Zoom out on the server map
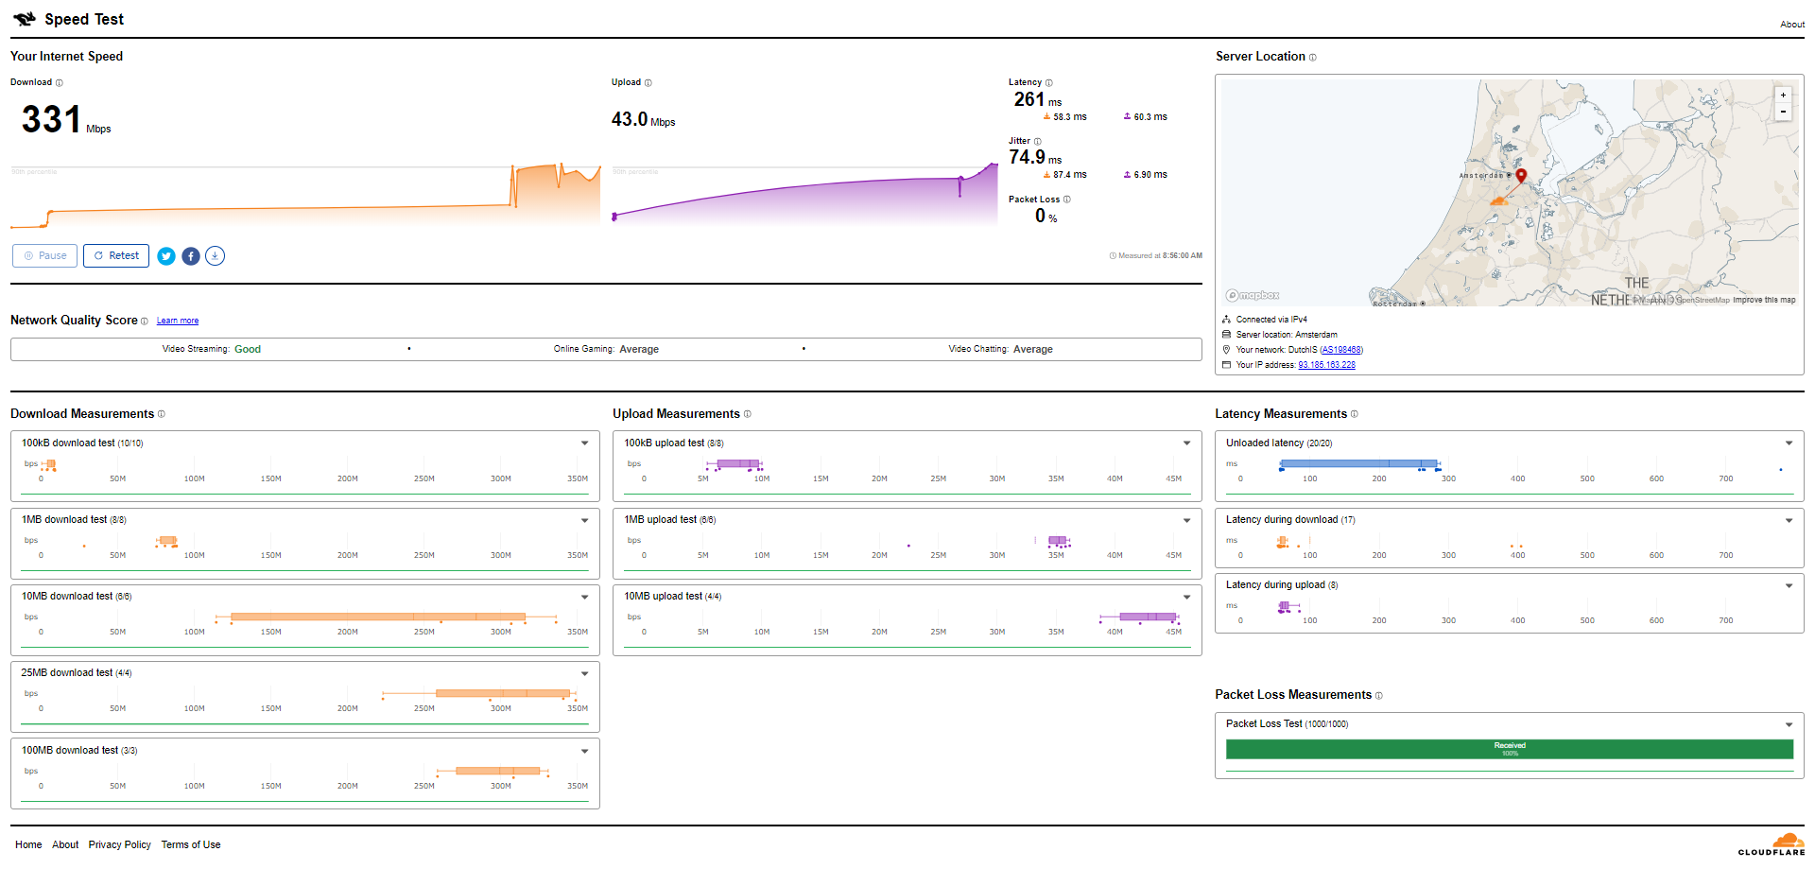 [1784, 112]
